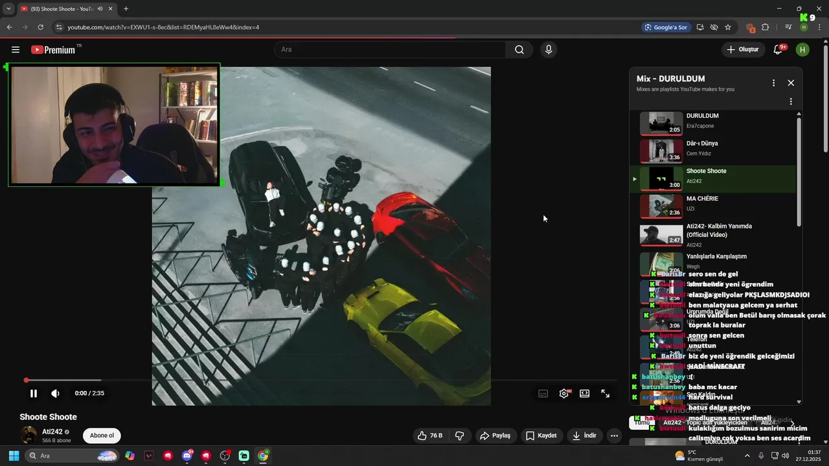Start voice search with microphone icon
Screen dimensions: 829x466
coord(549,50)
